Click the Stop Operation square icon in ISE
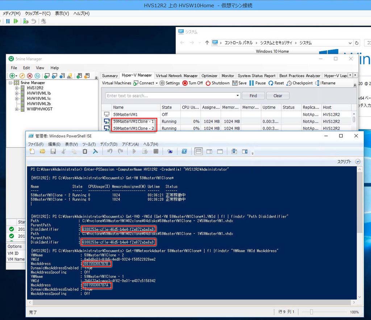371x320 pixels. [x=156, y=152]
